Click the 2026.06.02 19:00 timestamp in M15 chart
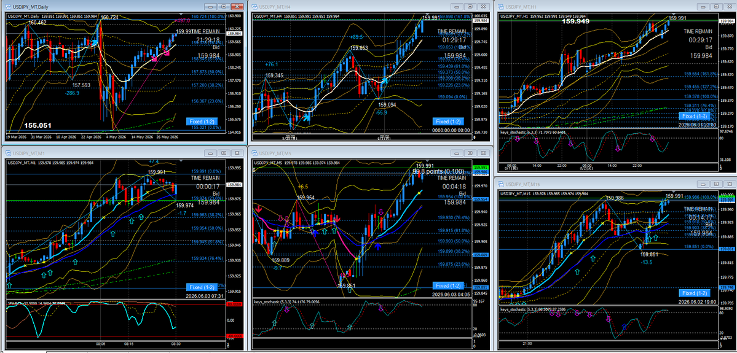The height and width of the screenshot is (353, 737). pos(697,303)
